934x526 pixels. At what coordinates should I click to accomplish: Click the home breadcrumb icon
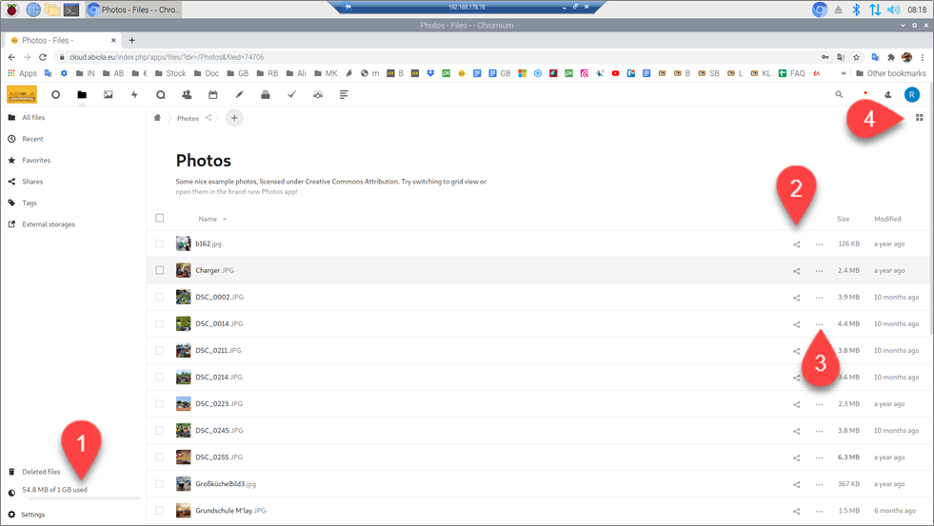[x=157, y=118]
